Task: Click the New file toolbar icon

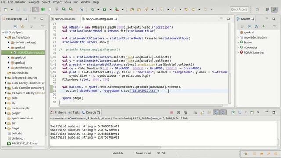Action: click(x=6, y=9)
